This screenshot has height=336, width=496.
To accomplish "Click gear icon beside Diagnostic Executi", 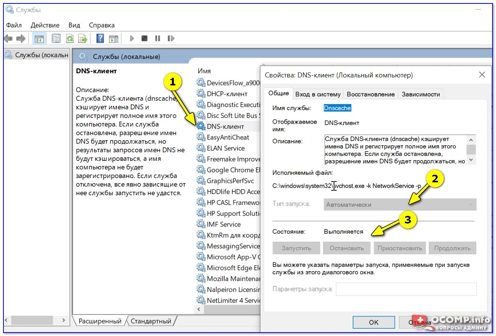I will [x=201, y=104].
